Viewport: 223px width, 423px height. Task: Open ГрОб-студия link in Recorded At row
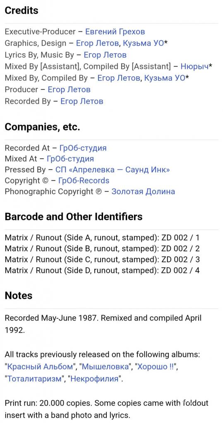click(x=83, y=148)
